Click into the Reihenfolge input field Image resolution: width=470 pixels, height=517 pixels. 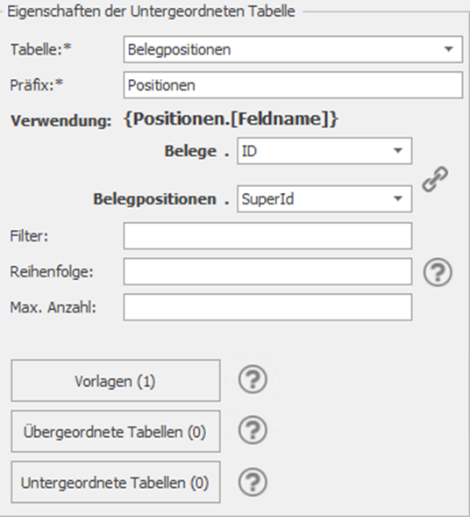point(267,272)
